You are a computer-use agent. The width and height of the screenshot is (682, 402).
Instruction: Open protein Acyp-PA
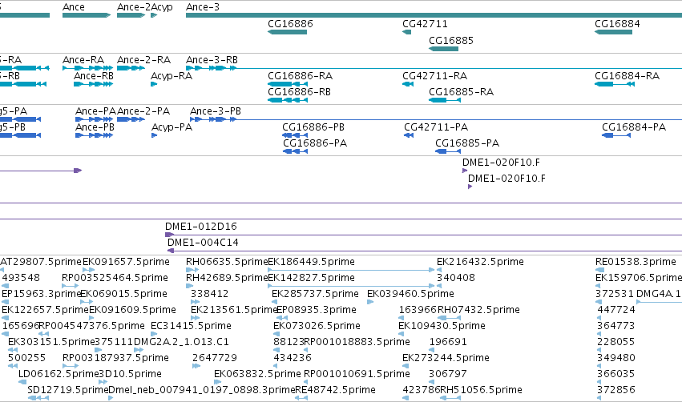pyautogui.click(x=154, y=135)
